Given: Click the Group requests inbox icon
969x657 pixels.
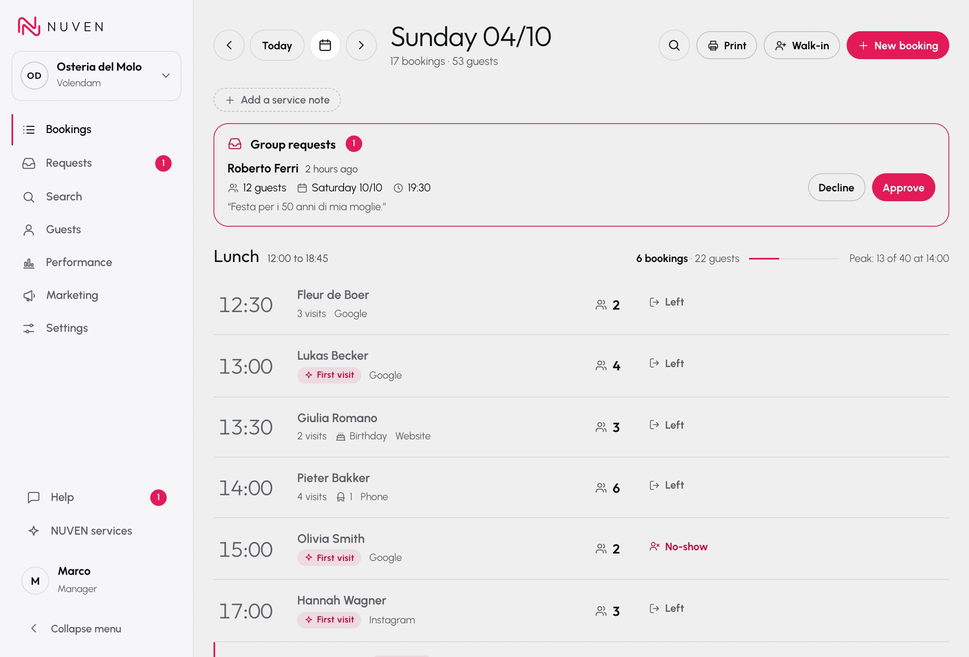Looking at the screenshot, I should tap(235, 144).
